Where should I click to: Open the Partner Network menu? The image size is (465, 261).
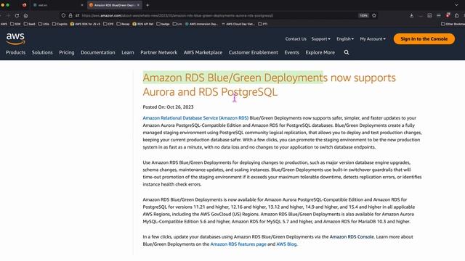tap(158, 52)
